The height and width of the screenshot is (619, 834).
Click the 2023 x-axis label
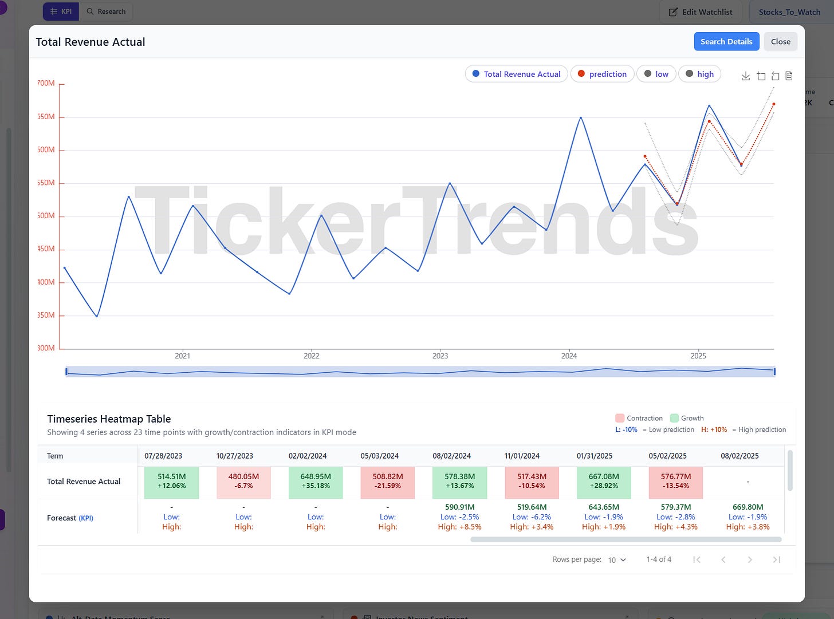click(440, 356)
